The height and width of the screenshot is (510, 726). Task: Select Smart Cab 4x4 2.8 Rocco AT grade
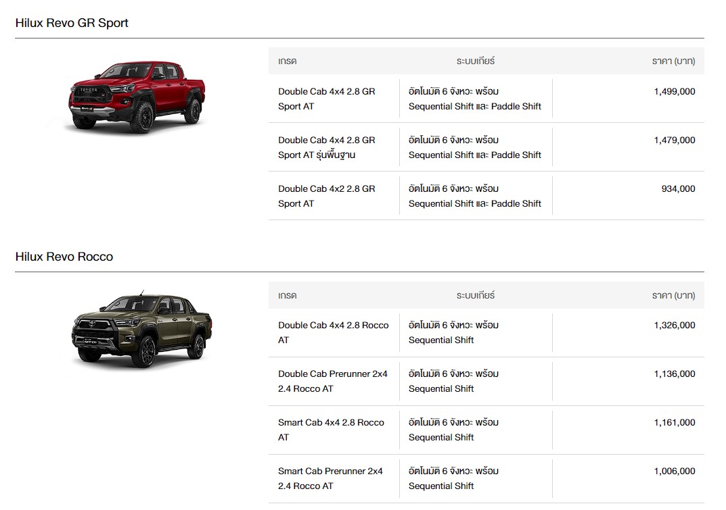click(331, 430)
